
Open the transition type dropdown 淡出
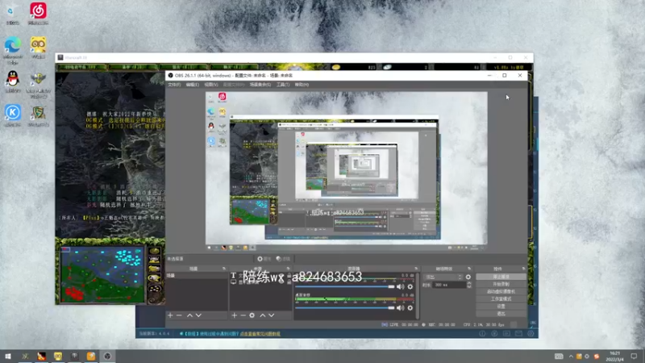tap(443, 277)
